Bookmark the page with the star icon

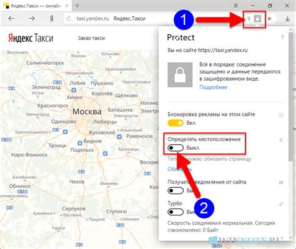click(270, 19)
